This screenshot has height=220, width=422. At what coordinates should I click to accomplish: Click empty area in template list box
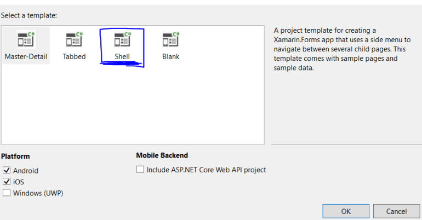(x=132, y=109)
